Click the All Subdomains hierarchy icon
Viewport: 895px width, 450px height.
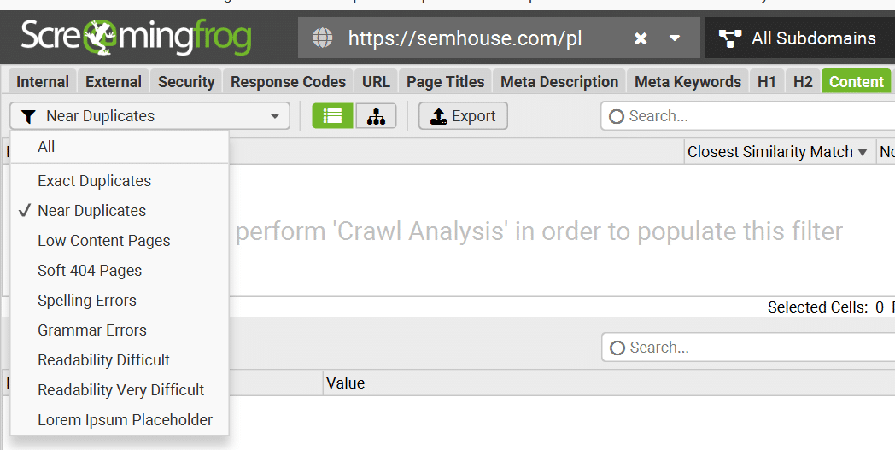point(730,38)
